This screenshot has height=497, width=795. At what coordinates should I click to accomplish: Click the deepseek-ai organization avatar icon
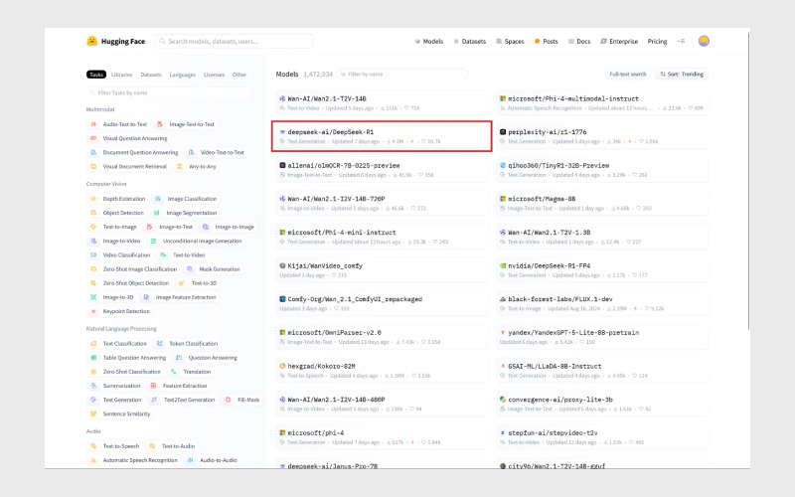[283, 131]
